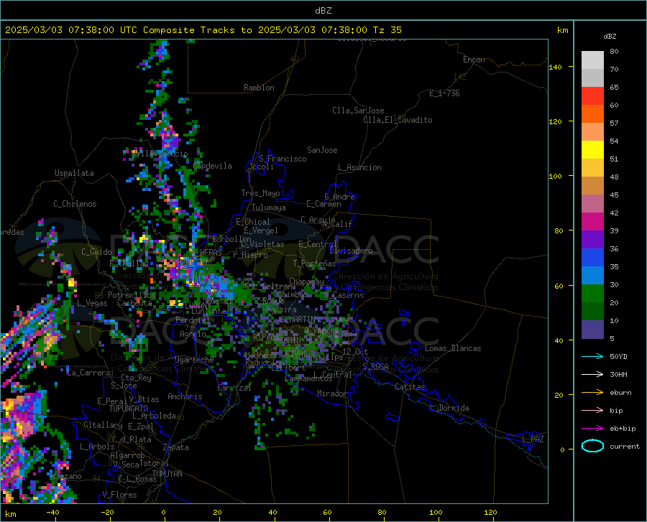Click the magenta 39 dBZ color swatch

pyautogui.click(x=592, y=221)
